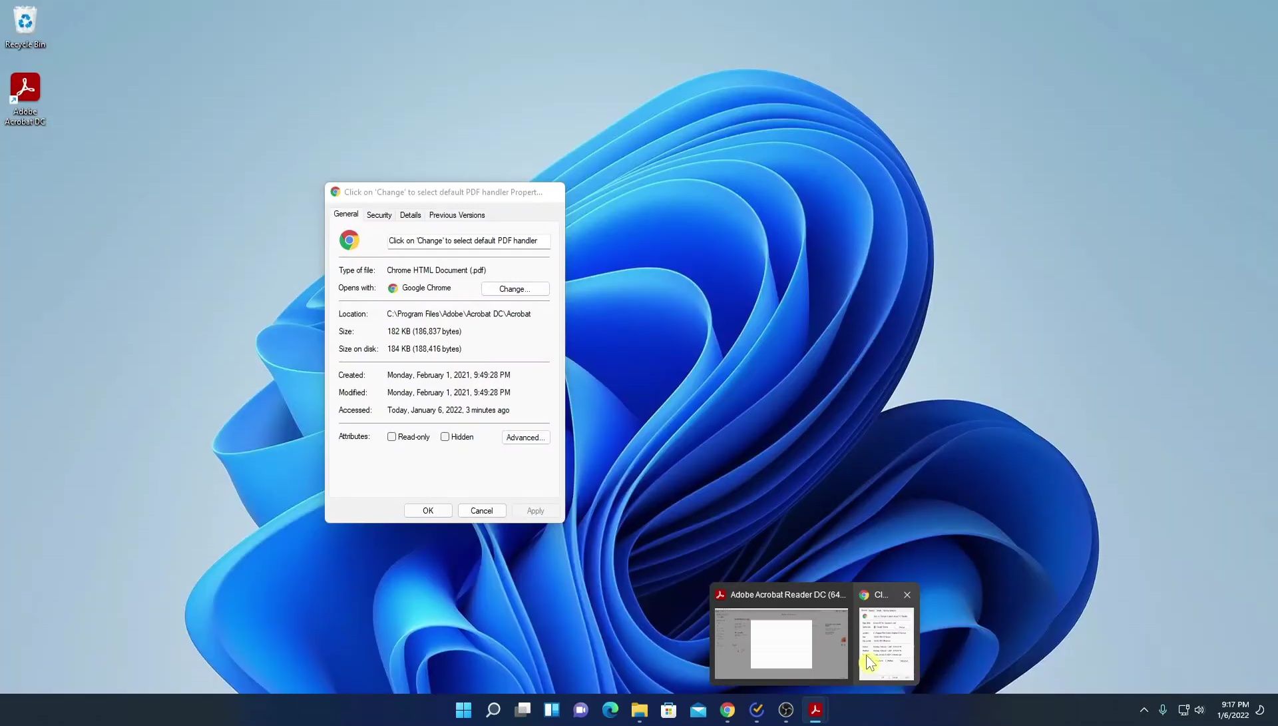Click Chrome icon in Properties title bar

pyautogui.click(x=335, y=192)
